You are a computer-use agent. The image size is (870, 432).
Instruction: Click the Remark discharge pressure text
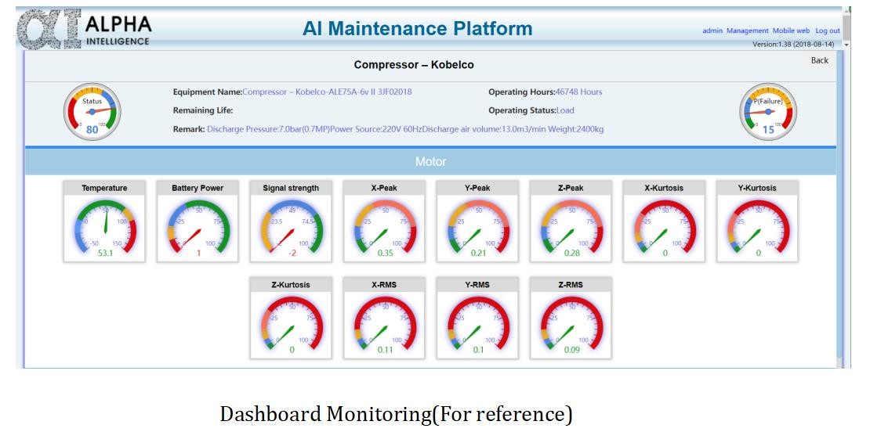(405, 129)
